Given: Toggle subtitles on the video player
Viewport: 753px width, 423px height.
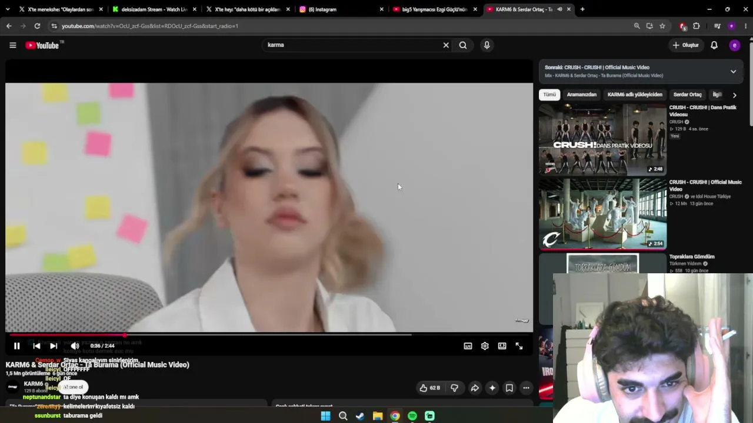Looking at the screenshot, I should (468, 346).
